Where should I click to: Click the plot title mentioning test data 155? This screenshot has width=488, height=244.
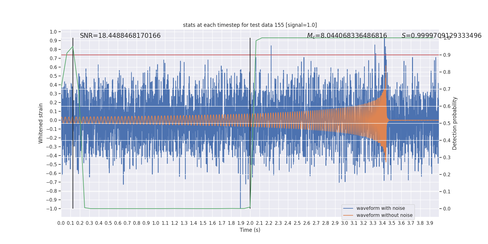(x=250, y=25)
